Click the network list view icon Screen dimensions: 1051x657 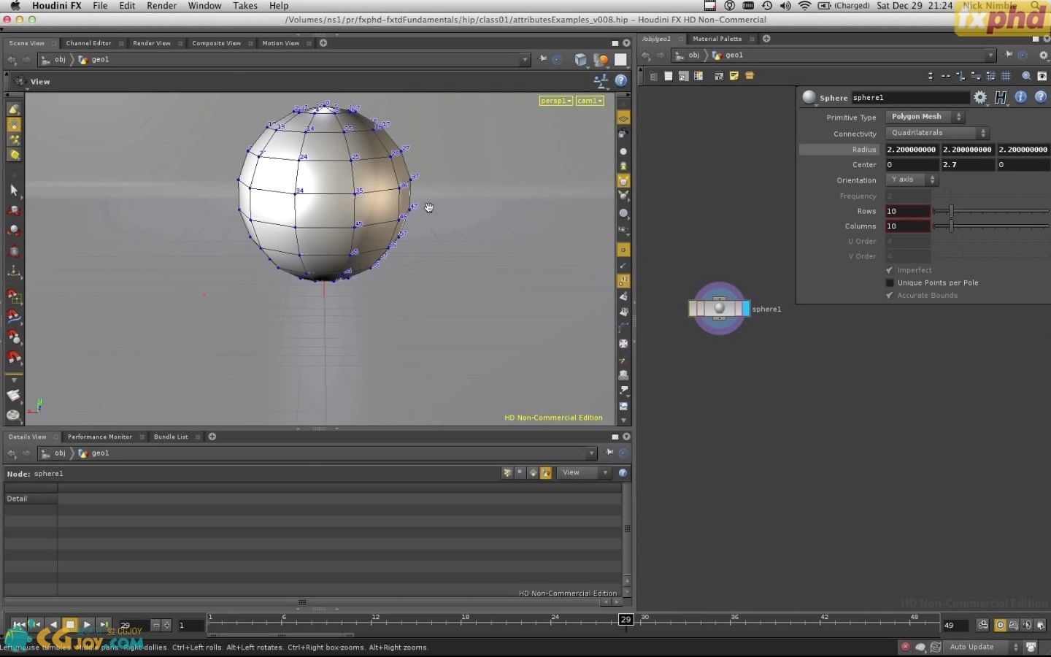pyautogui.click(x=668, y=76)
